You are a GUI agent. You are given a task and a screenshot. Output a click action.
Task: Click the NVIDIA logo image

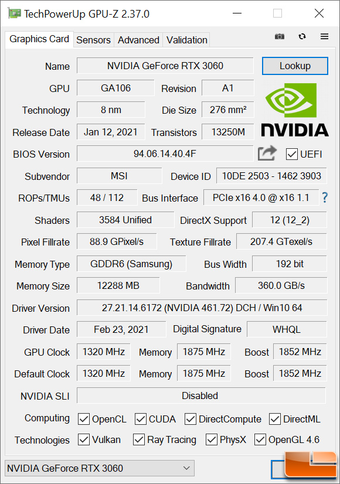tap(295, 110)
